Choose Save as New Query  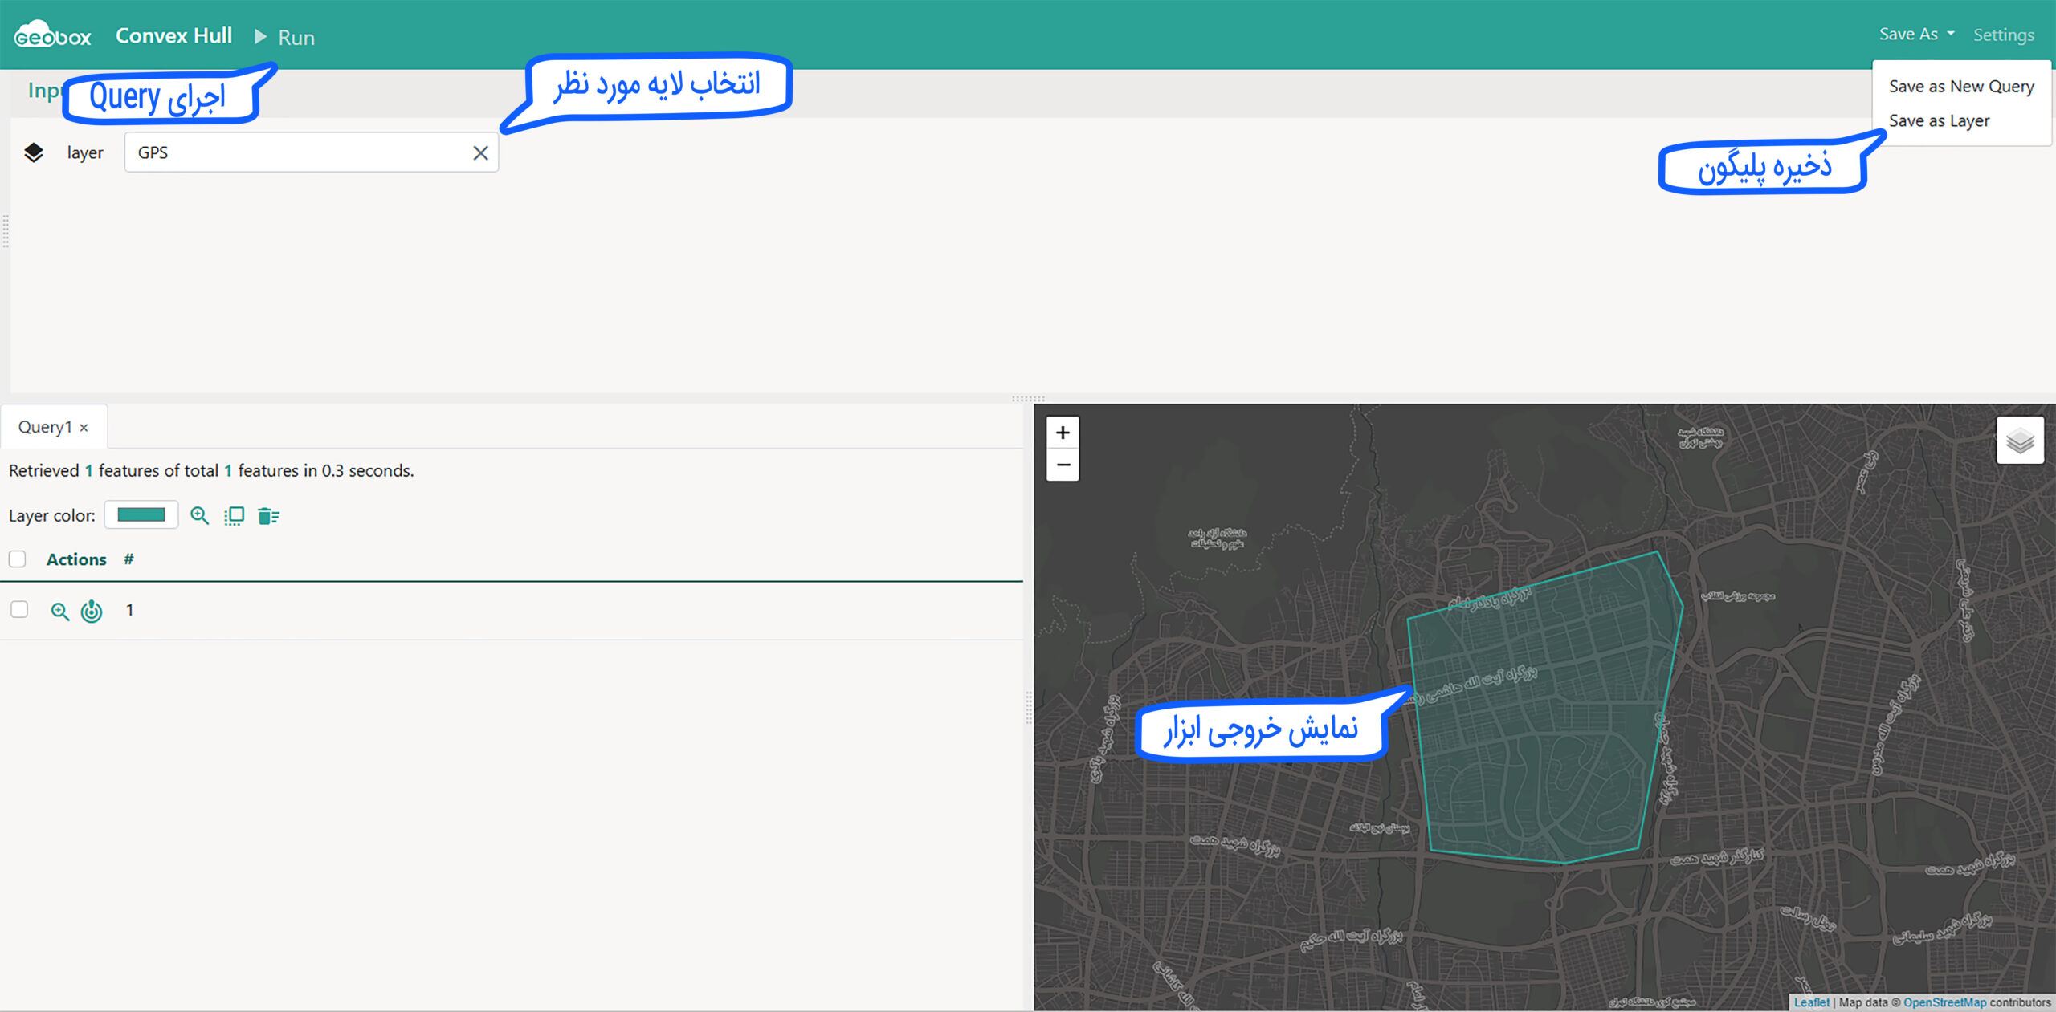(1960, 87)
